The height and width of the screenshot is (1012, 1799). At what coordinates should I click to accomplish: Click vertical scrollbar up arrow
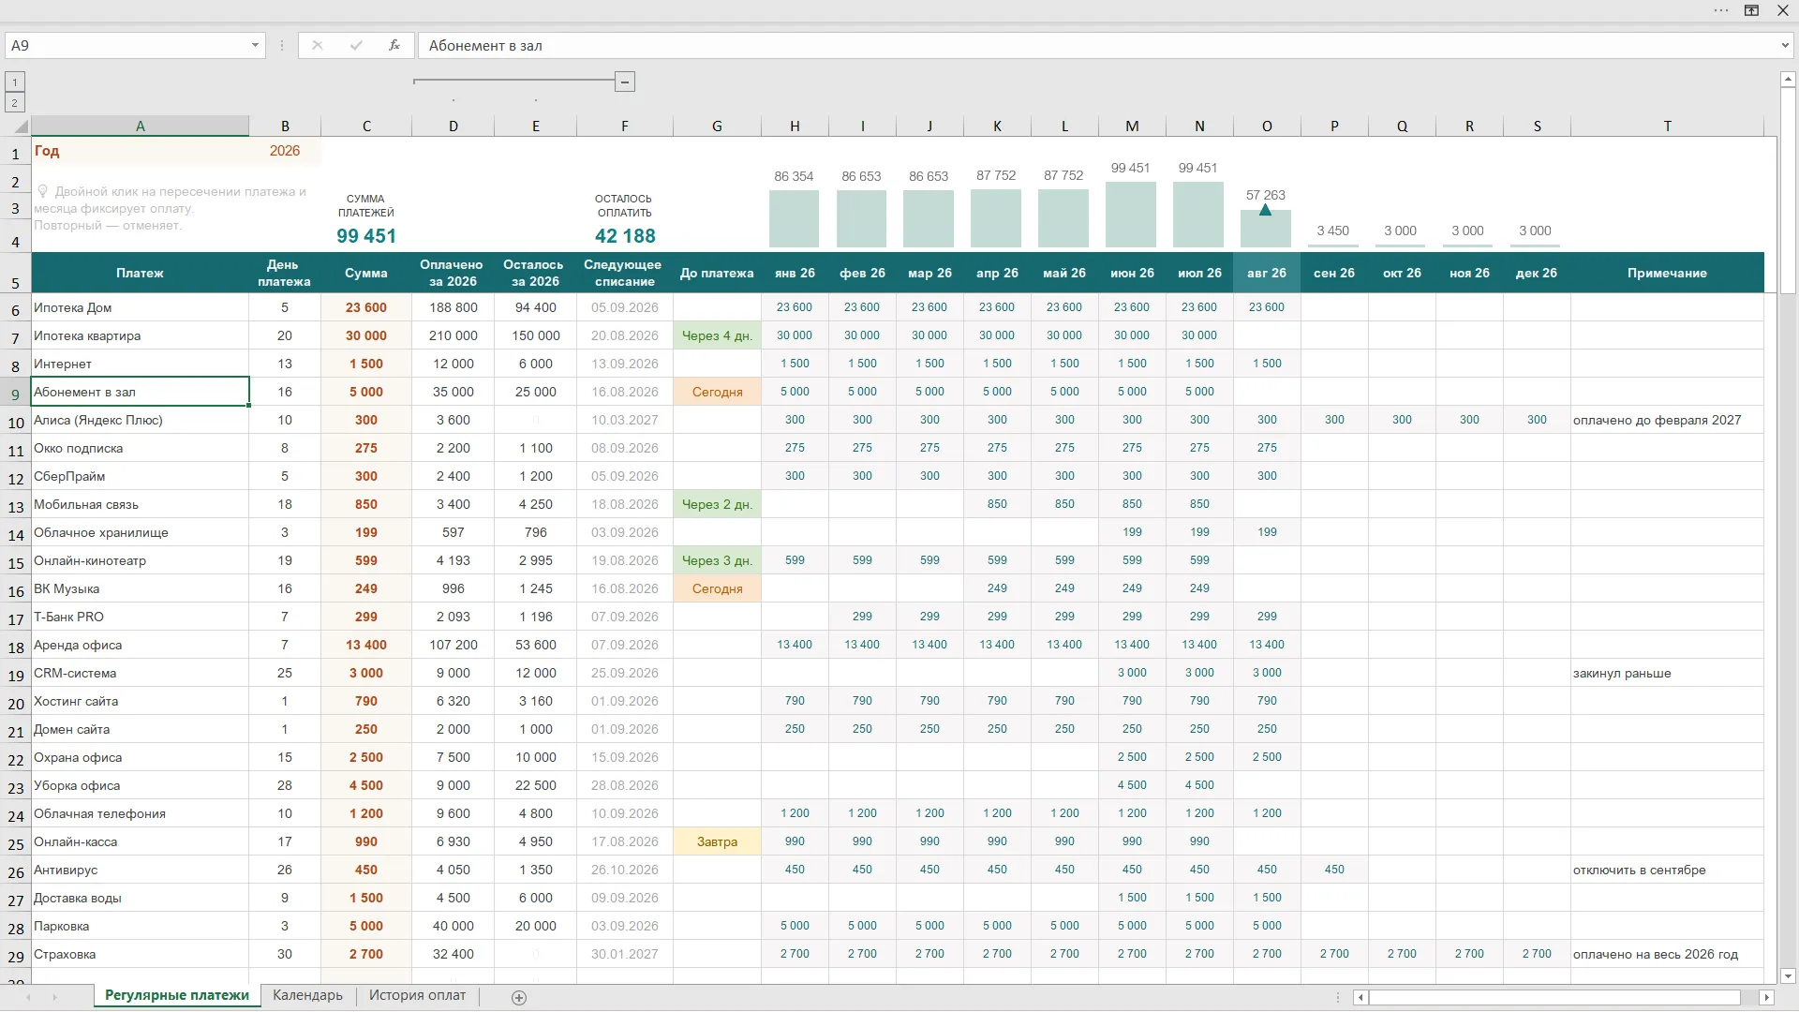(x=1788, y=80)
